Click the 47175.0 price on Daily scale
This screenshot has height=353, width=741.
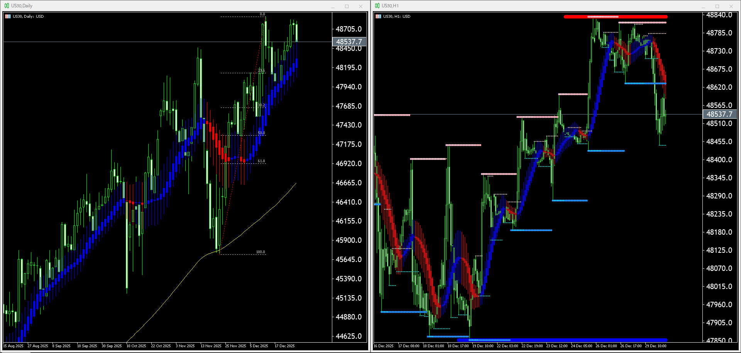pos(349,145)
